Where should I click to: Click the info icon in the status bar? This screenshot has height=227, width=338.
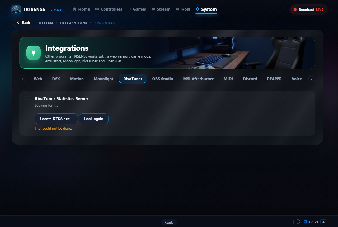(x=298, y=221)
